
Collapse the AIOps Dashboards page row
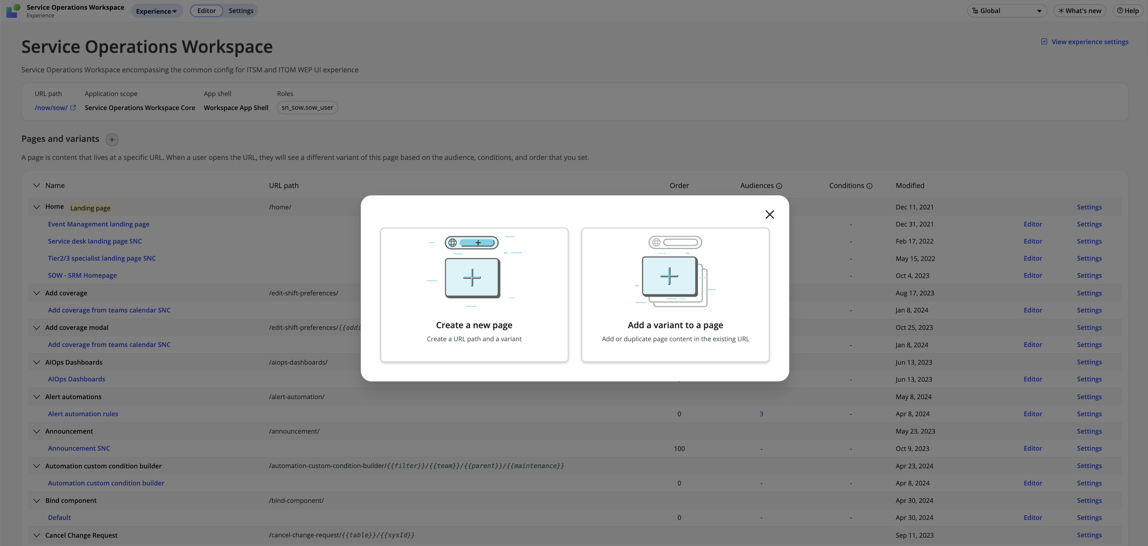point(36,363)
